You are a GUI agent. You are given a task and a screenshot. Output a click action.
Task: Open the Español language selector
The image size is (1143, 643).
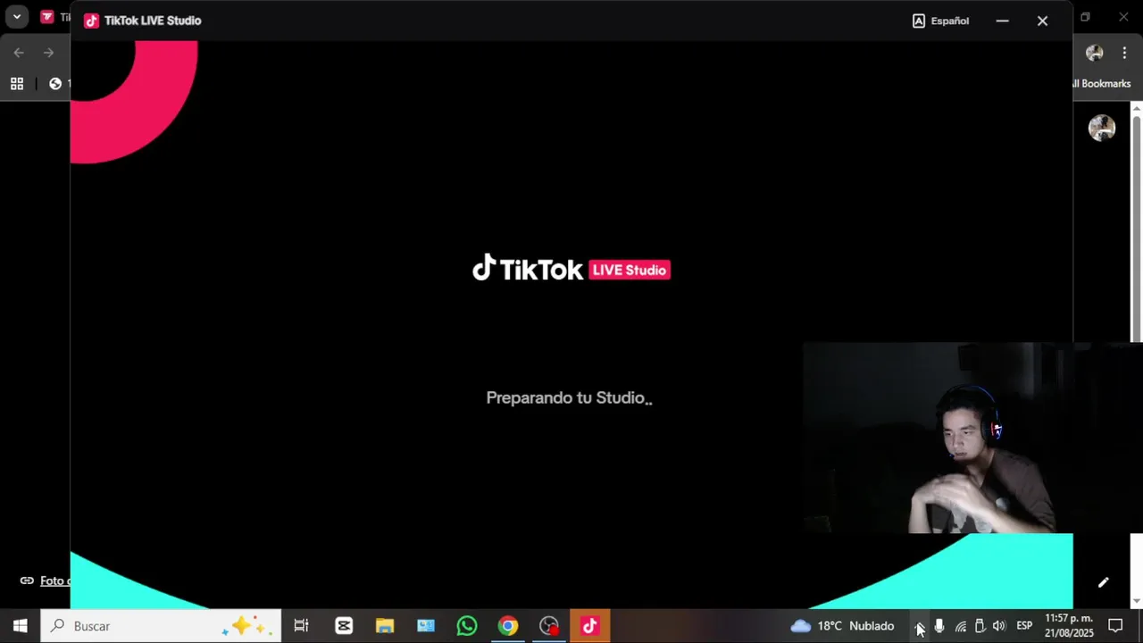coord(940,21)
